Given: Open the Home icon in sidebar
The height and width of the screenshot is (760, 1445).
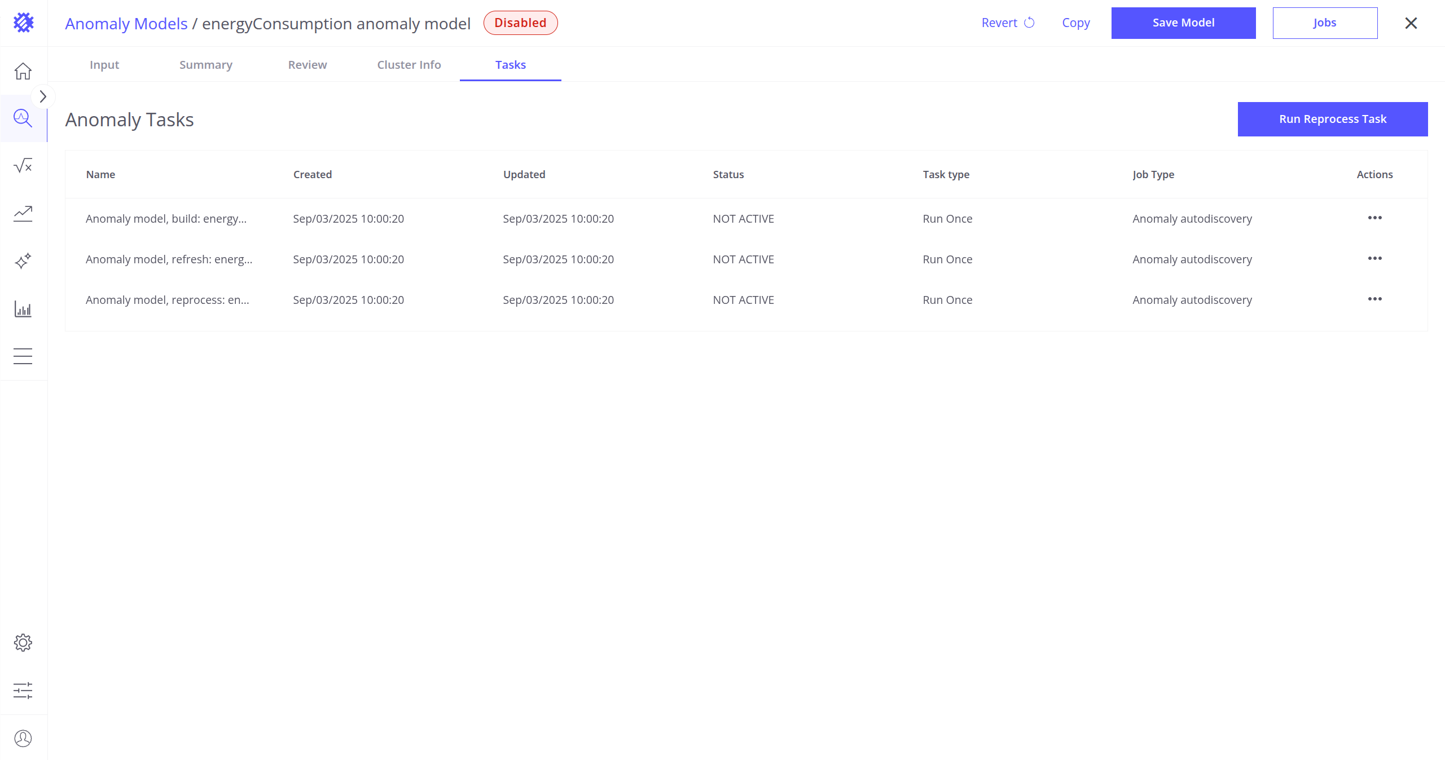Looking at the screenshot, I should (x=23, y=71).
